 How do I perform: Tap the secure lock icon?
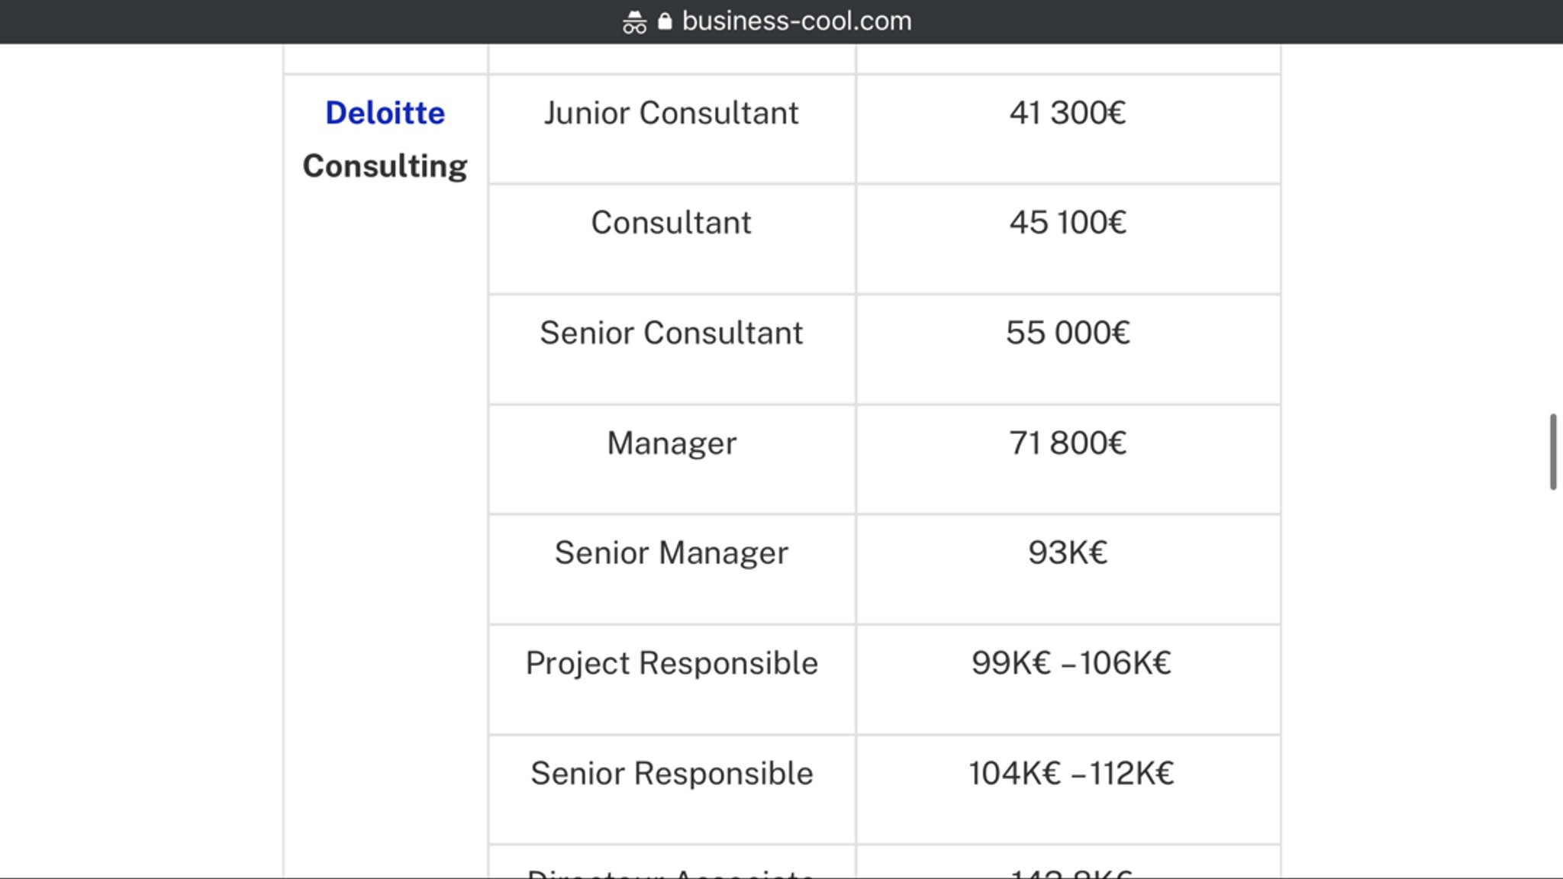click(665, 21)
